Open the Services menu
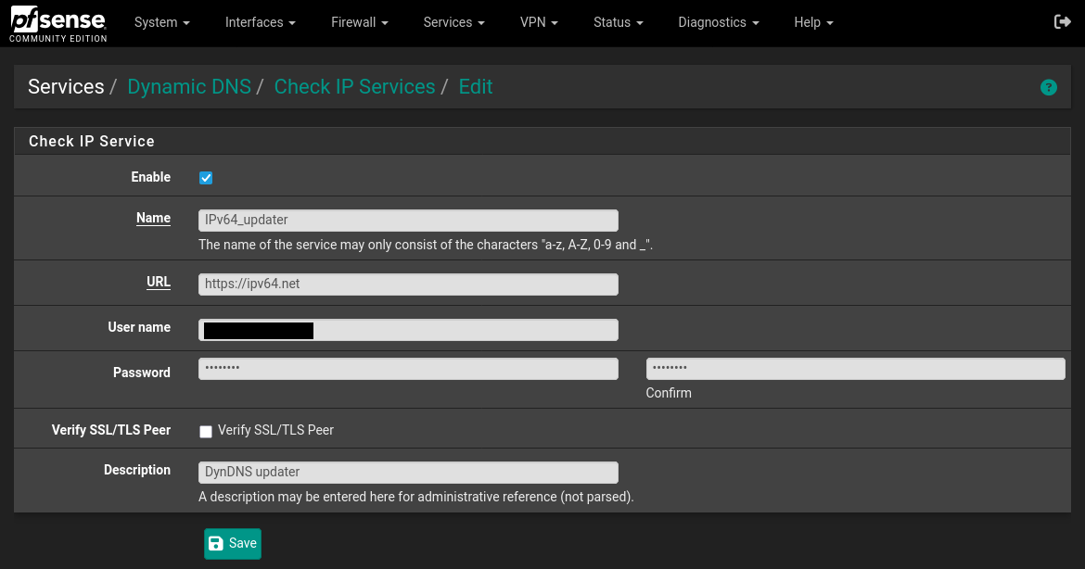 pos(453,22)
